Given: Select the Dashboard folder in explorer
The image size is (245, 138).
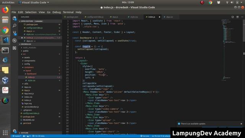Looking at the screenshot, I should (31, 74).
